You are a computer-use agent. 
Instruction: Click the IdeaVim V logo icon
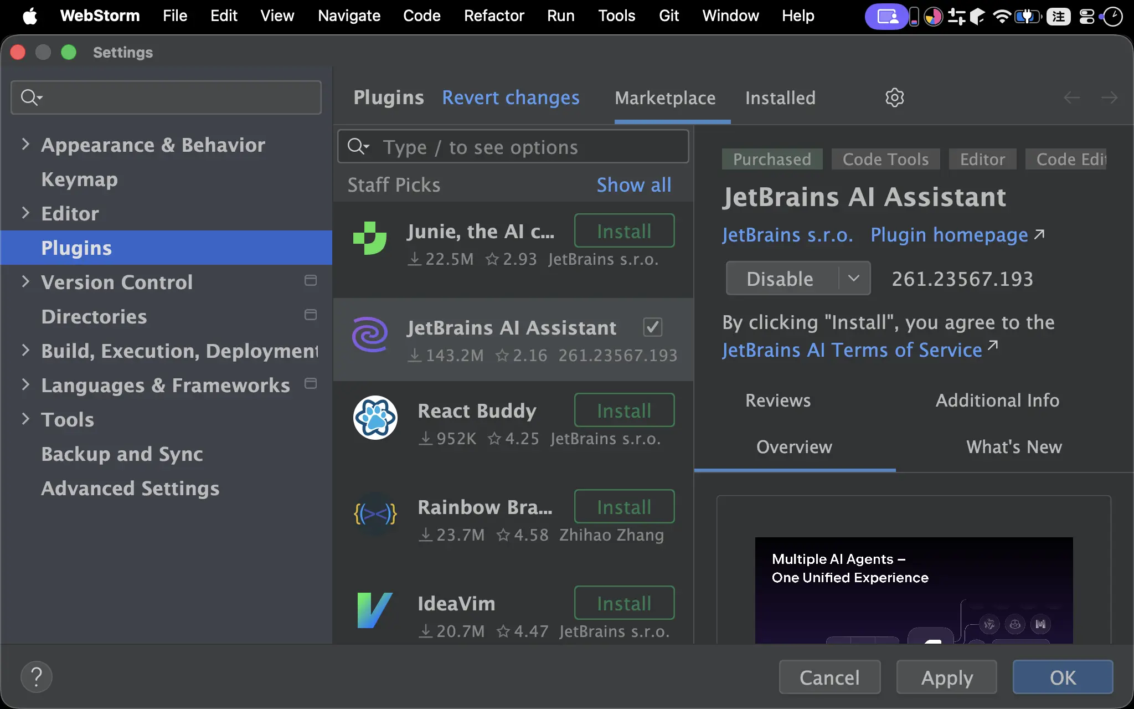[375, 610]
